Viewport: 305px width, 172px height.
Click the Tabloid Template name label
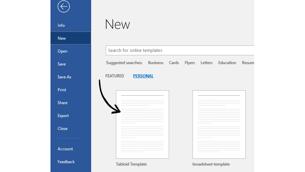(x=131, y=164)
